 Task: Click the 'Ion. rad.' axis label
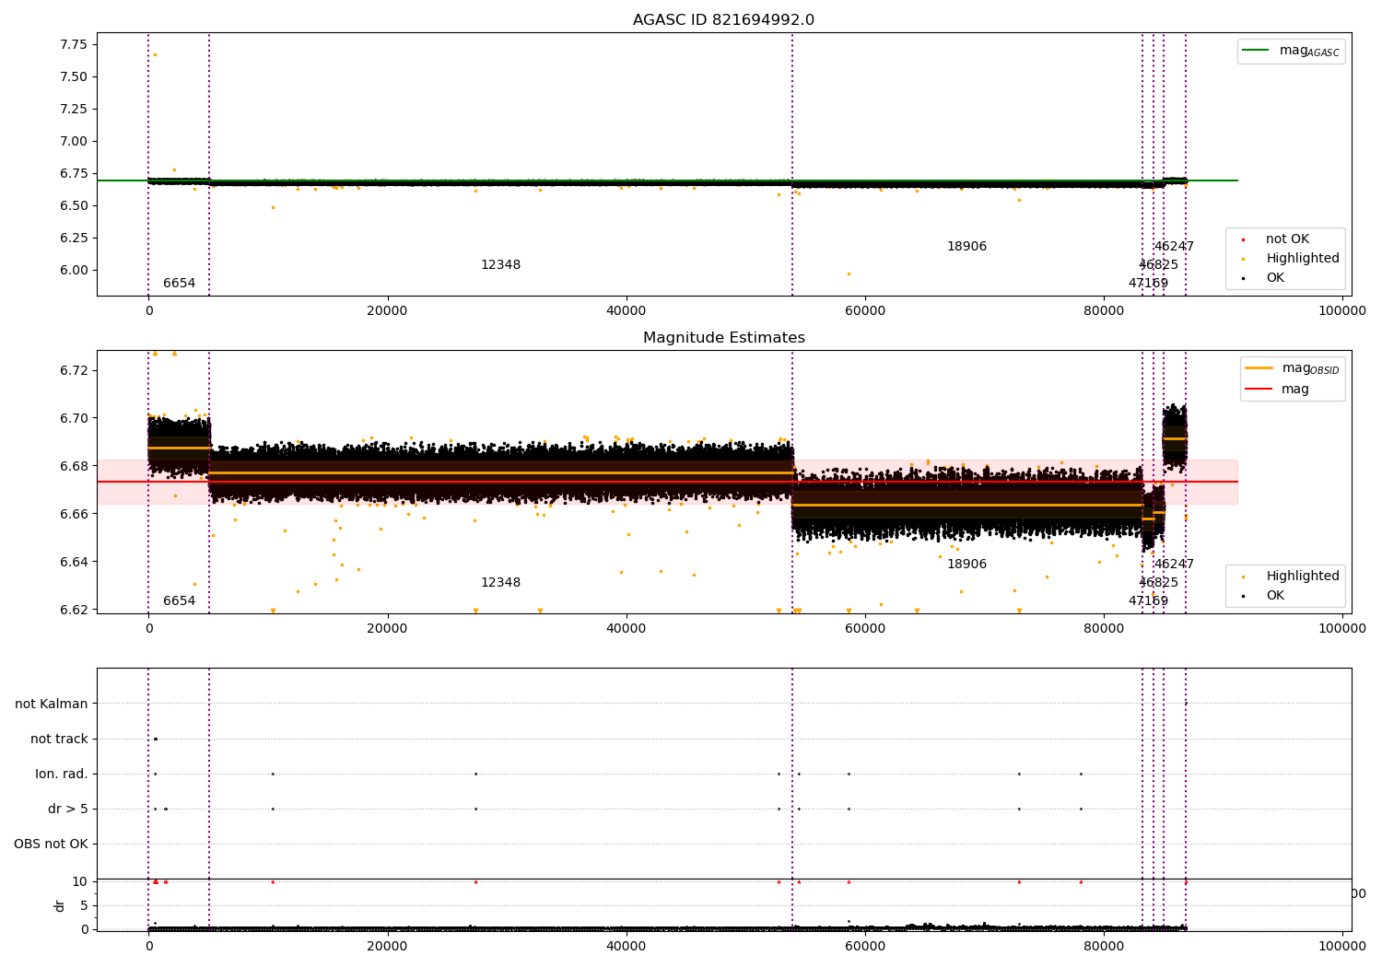(x=62, y=775)
